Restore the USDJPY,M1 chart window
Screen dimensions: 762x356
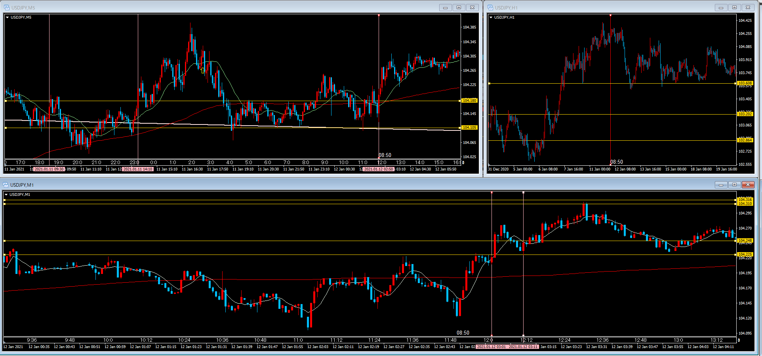[x=734, y=185]
